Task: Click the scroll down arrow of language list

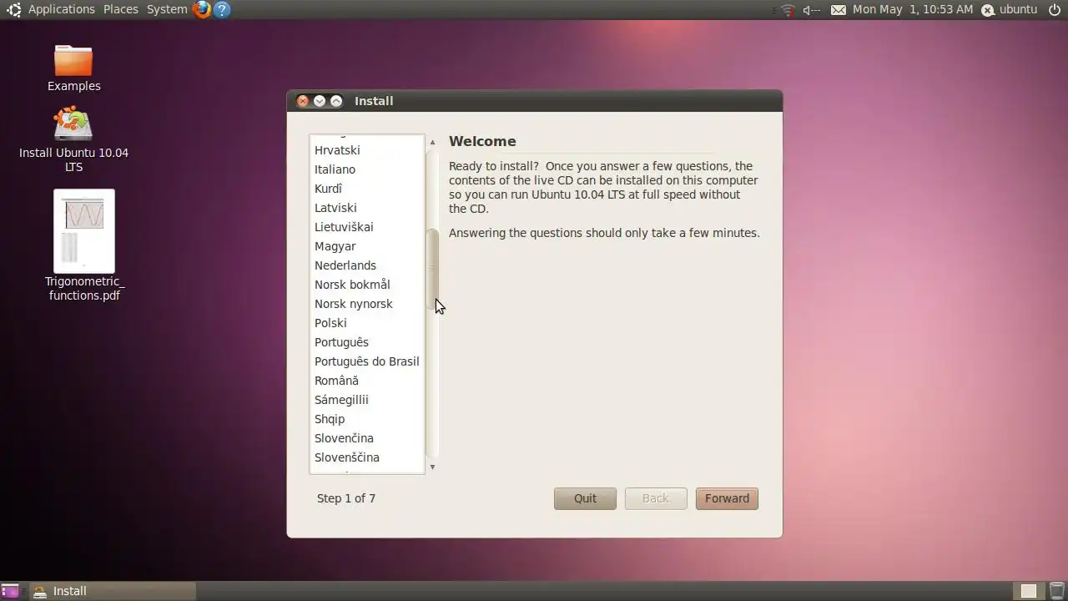Action: click(x=432, y=467)
